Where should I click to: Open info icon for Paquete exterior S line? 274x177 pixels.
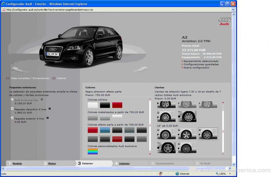(x=48, y=118)
